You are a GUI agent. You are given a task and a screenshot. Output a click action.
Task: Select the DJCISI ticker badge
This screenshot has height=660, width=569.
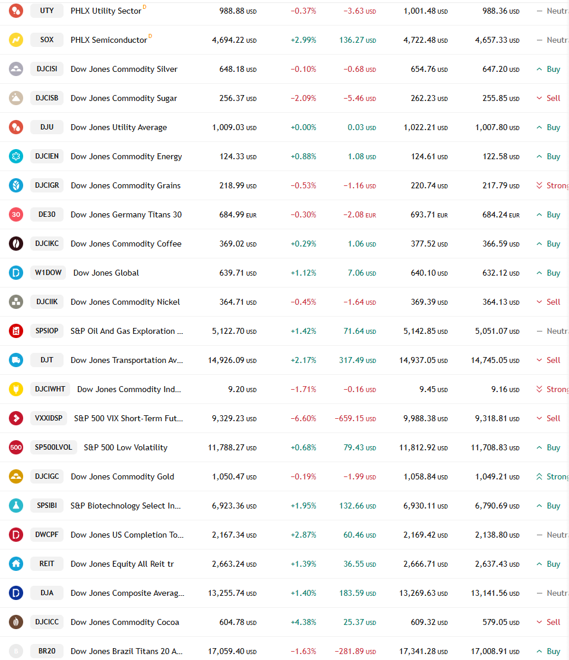tap(47, 68)
